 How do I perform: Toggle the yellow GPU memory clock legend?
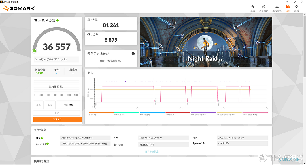coord(229,113)
